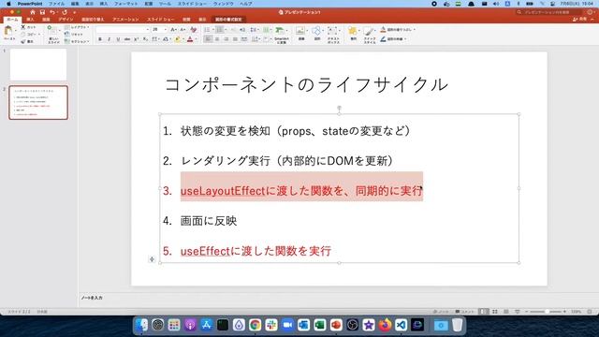Increase font size with the larger A icon
Screen dimensions: 599x337
[173, 29]
